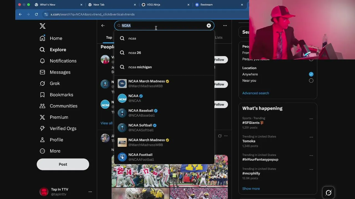Open the @NCAA account suggestion
The width and height of the screenshot is (355, 199).
164,98
